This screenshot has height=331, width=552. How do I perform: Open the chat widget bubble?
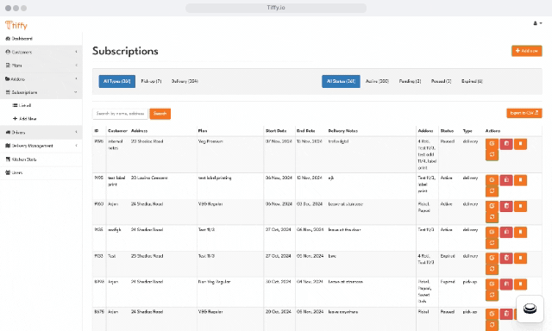530,309
